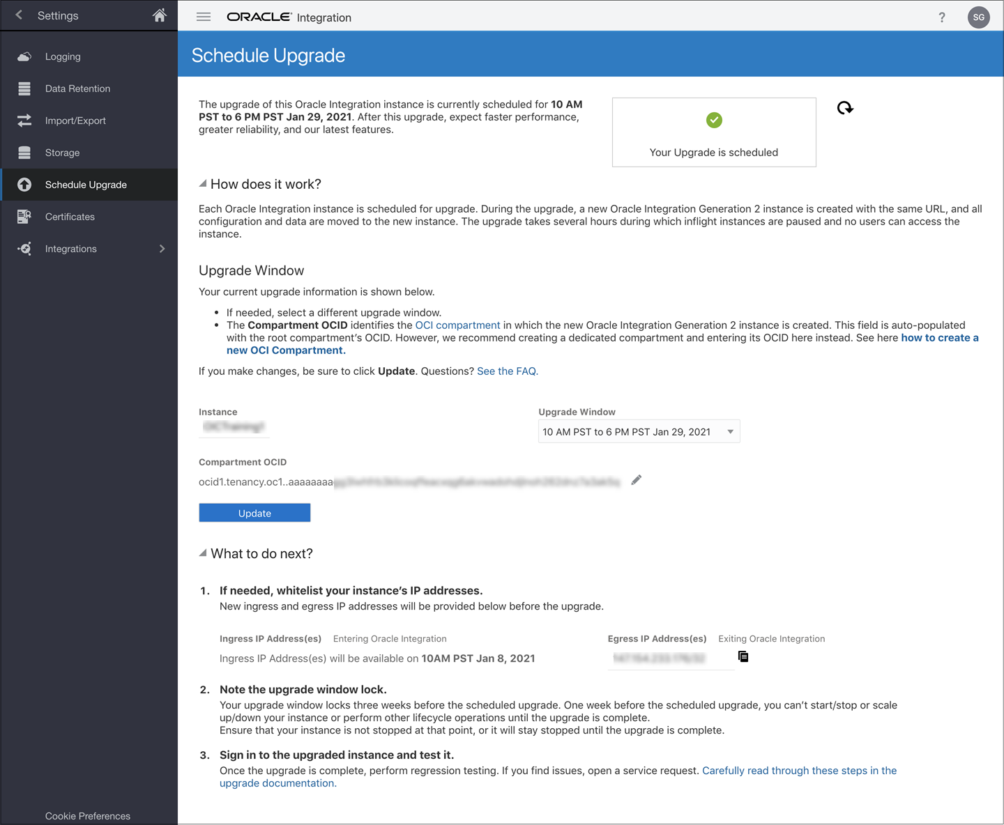Viewport: 1004px width, 825px height.
Task: Open Cookie Preferences
Action: [x=87, y=815]
